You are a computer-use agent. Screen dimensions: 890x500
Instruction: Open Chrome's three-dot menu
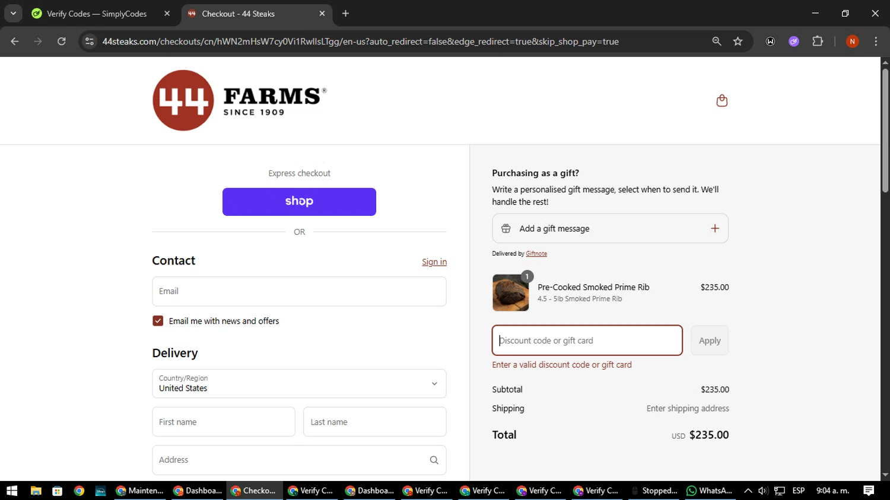tap(876, 42)
